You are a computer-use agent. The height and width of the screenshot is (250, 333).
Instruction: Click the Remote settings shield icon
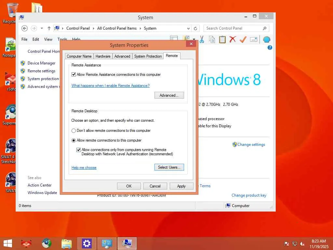point(23,71)
